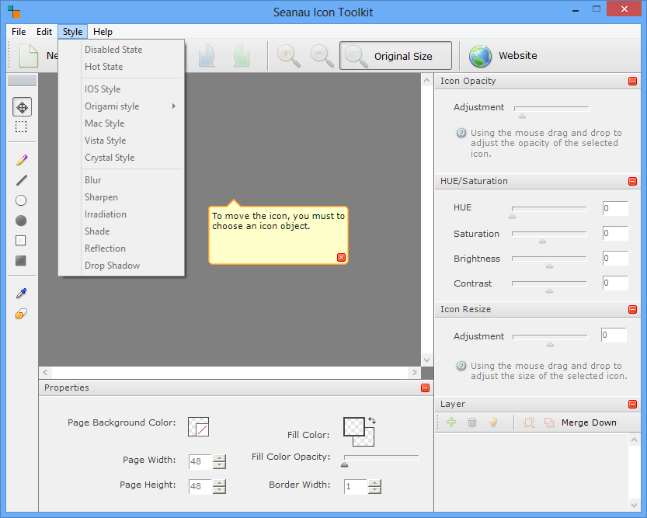Click the Icon Opacity Adjustment slider
This screenshot has height=518, width=647.
(551, 109)
